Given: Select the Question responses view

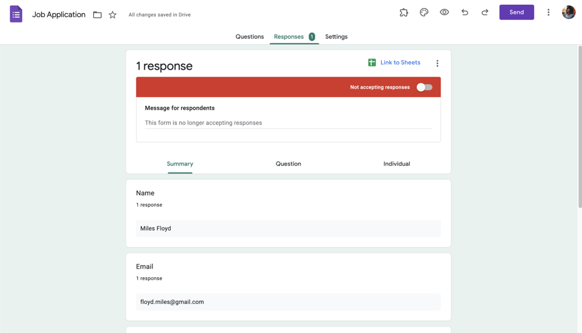Looking at the screenshot, I should click(288, 164).
